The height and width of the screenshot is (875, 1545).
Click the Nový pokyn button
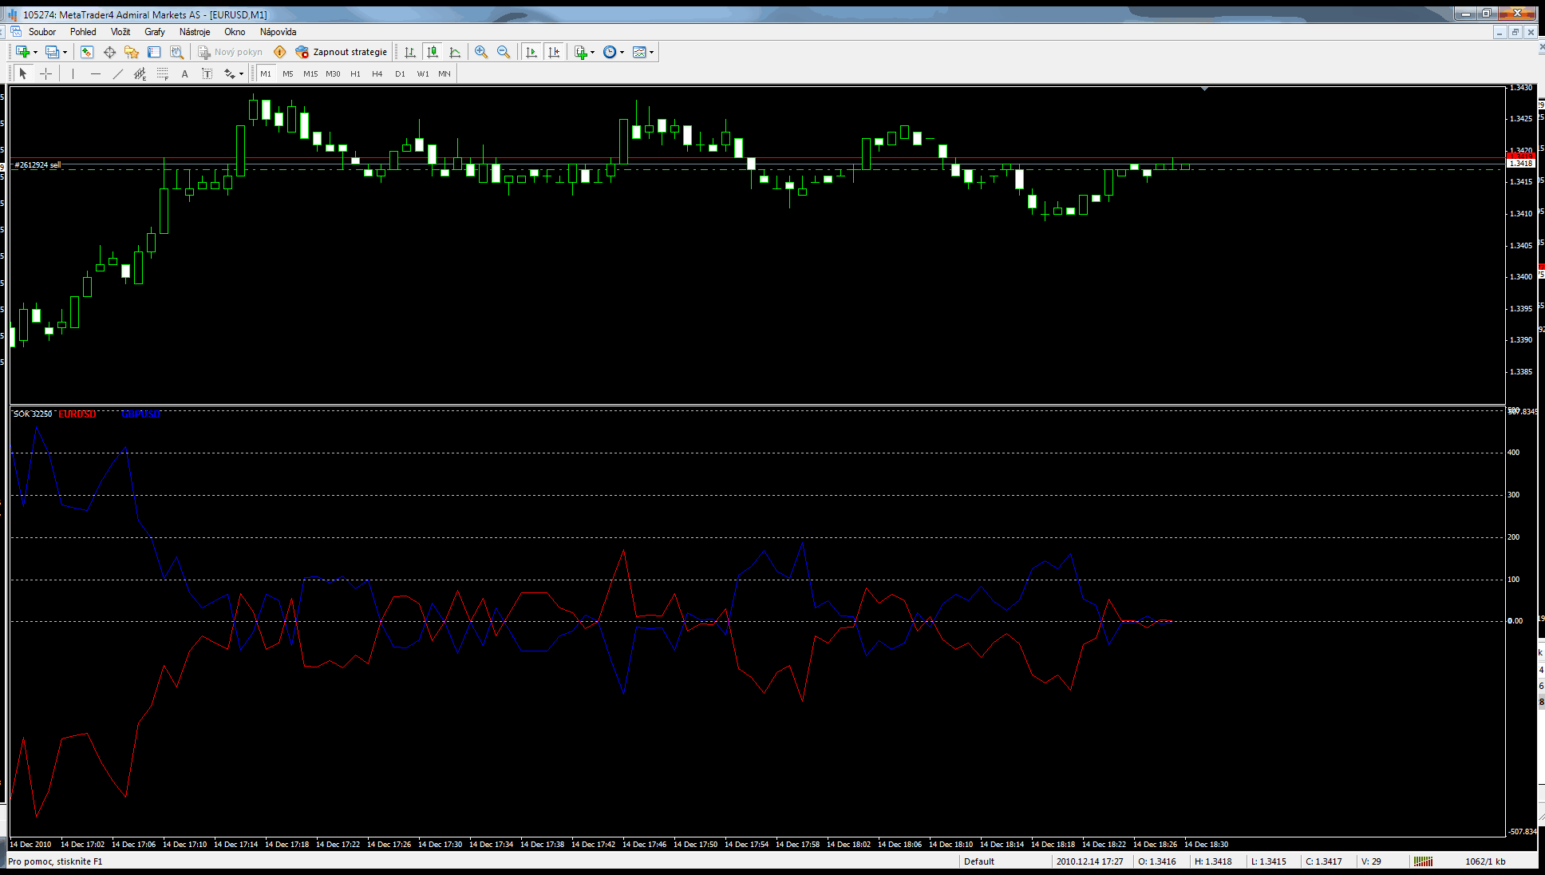point(230,52)
